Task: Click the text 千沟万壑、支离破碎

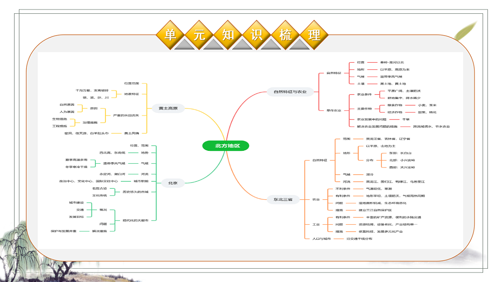Action: 92,90
